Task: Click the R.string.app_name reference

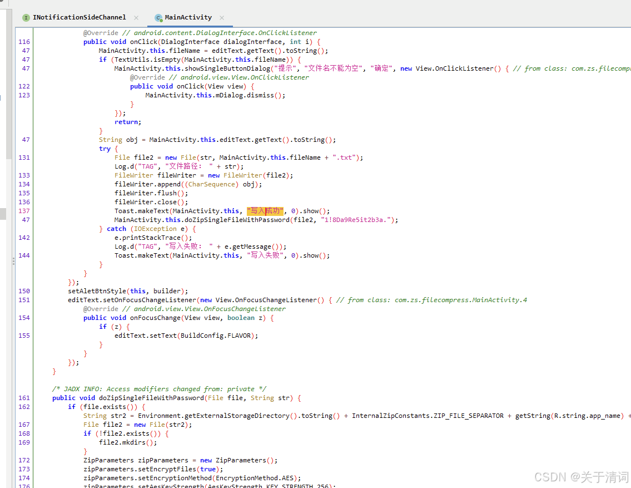Action: [x=587, y=416]
